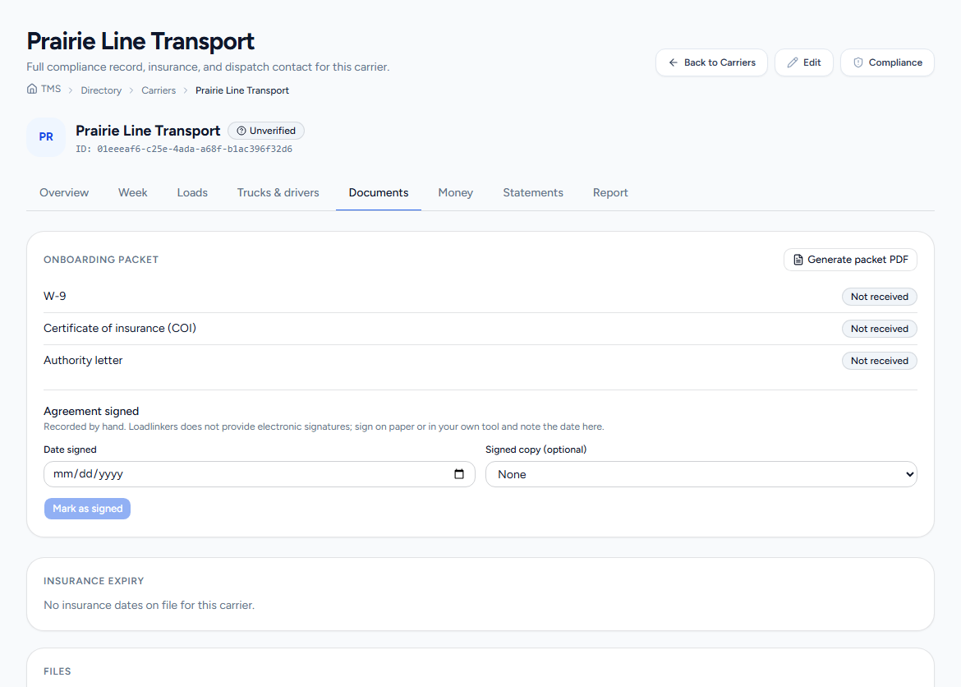Screen dimensions: 961x687
Task: Switch to the Money tab
Action: 455,192
